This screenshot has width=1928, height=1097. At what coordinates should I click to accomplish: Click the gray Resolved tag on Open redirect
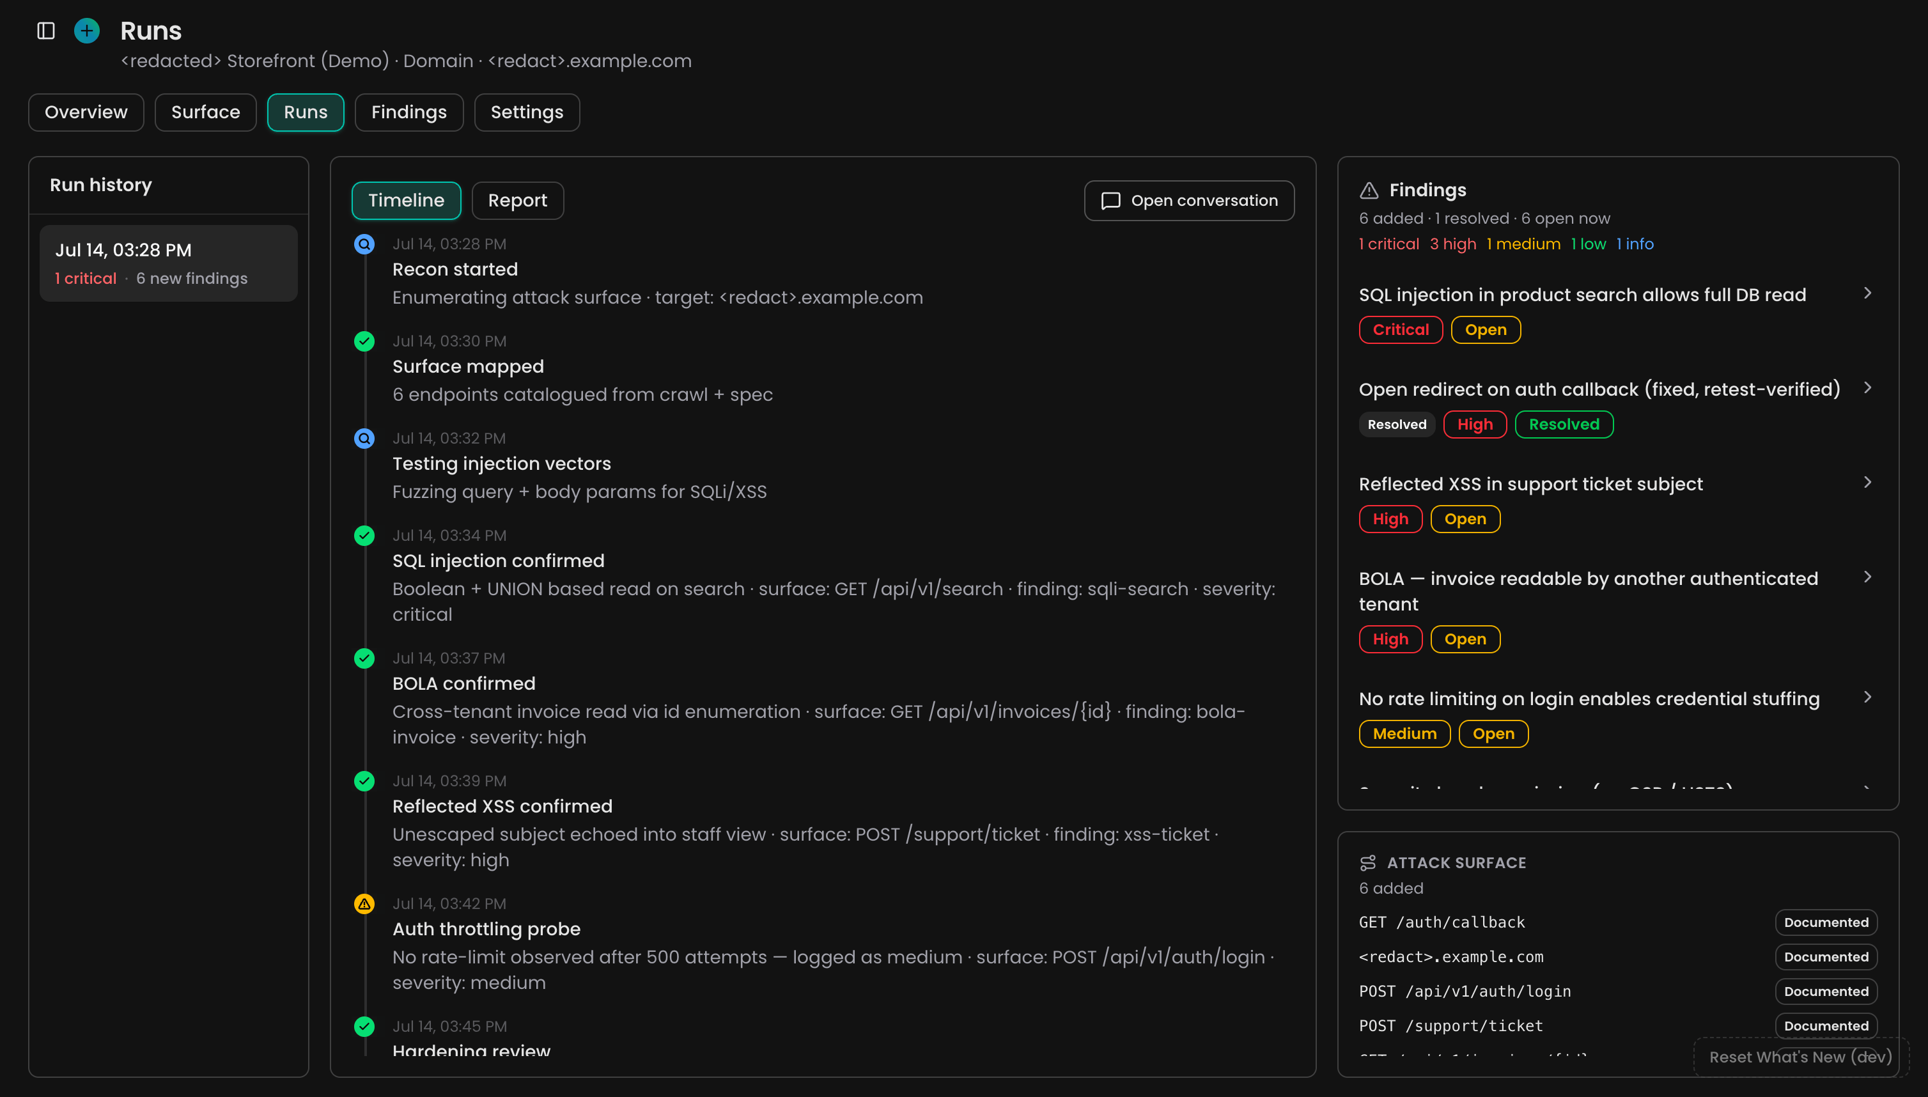(x=1397, y=425)
